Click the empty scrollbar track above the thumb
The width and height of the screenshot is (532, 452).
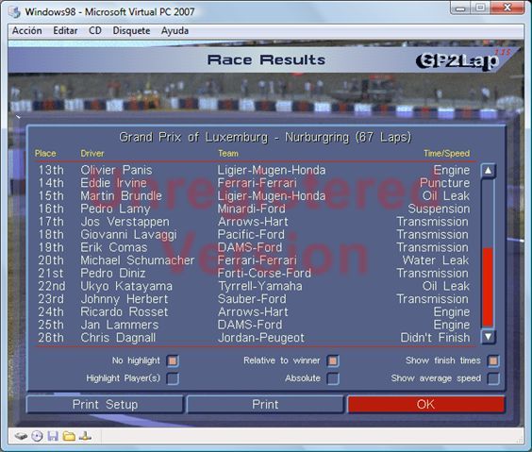488,213
